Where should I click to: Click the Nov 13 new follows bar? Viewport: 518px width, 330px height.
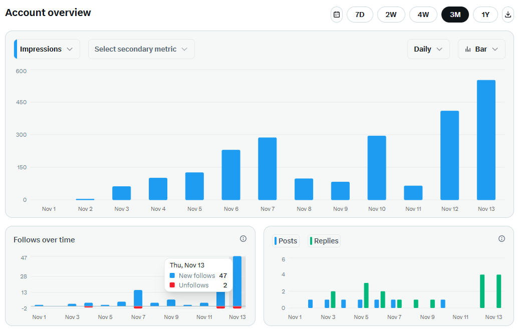click(x=237, y=281)
